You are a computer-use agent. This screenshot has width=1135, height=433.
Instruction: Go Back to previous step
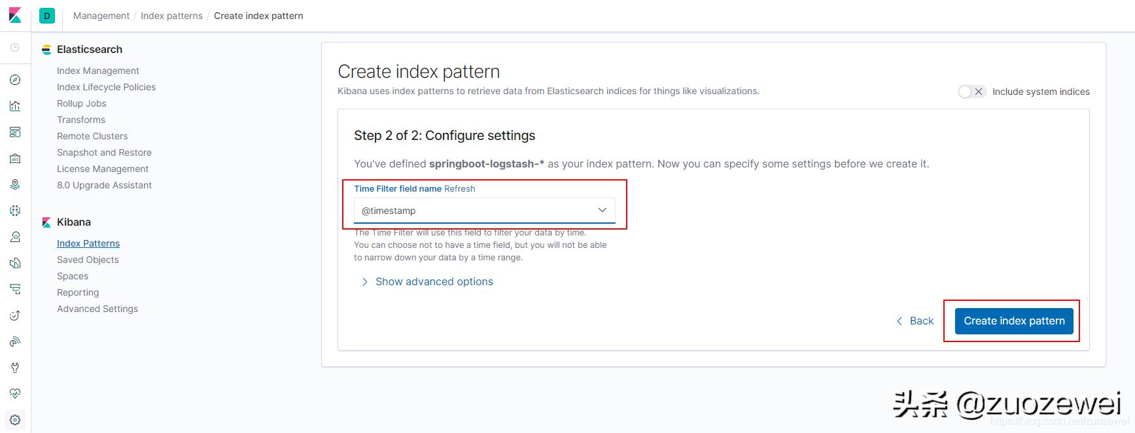point(915,321)
